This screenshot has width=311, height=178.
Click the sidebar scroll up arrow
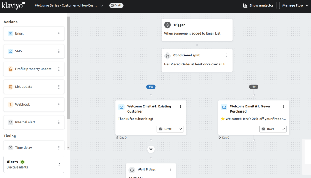pos(68,15)
